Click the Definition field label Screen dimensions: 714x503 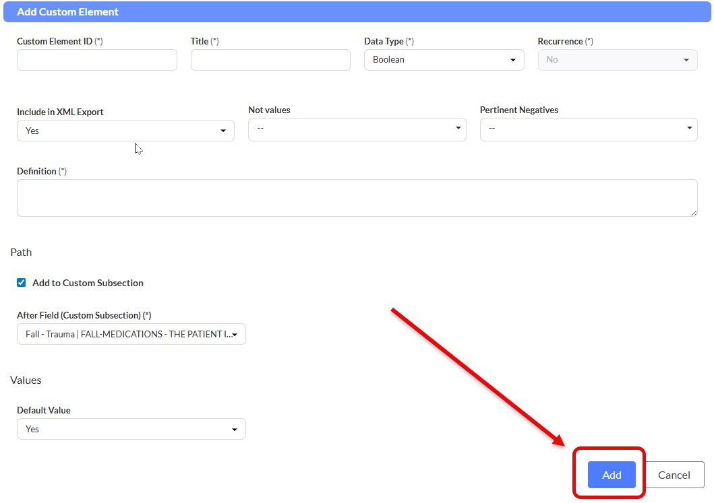tap(36, 171)
